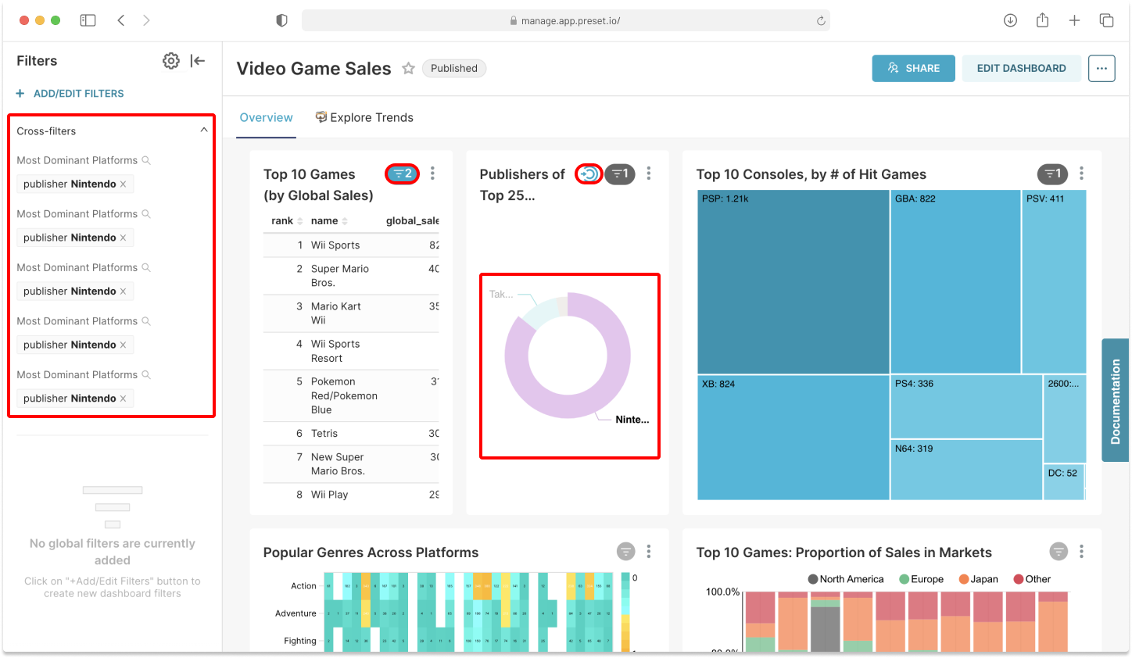Switch to the Explore Trends tab
This screenshot has width=1132, height=658.
(x=364, y=118)
